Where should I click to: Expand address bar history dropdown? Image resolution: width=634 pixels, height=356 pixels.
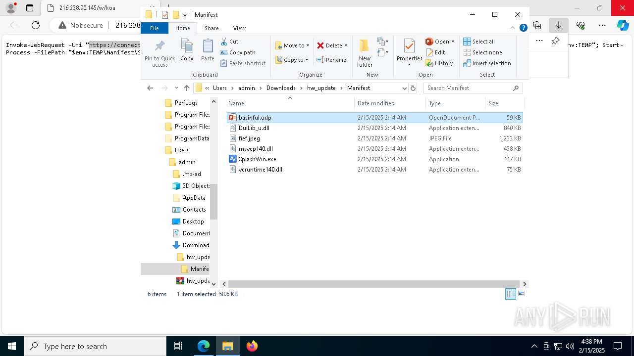point(404,88)
